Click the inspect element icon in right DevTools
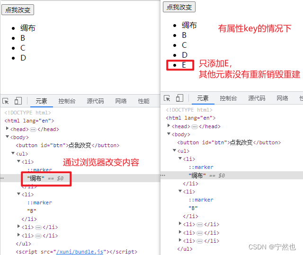Screen dimensions: 303x255 click(167, 98)
